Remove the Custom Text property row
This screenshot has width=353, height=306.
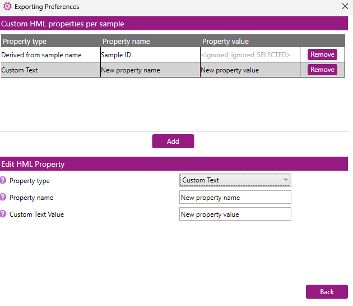(x=322, y=70)
